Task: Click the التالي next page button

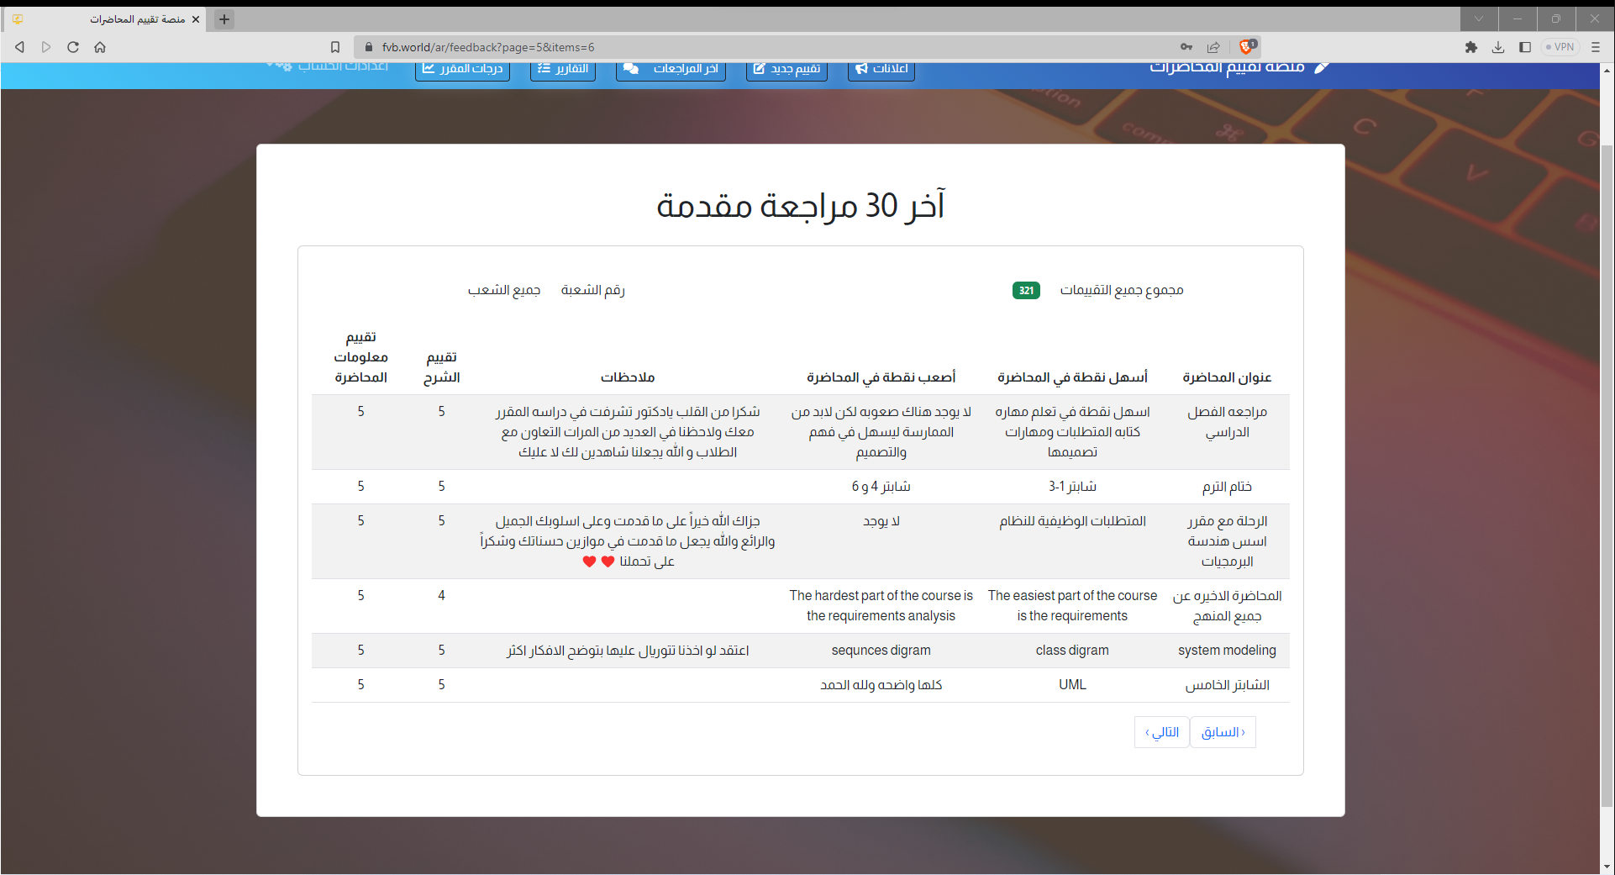Action: tap(1161, 732)
